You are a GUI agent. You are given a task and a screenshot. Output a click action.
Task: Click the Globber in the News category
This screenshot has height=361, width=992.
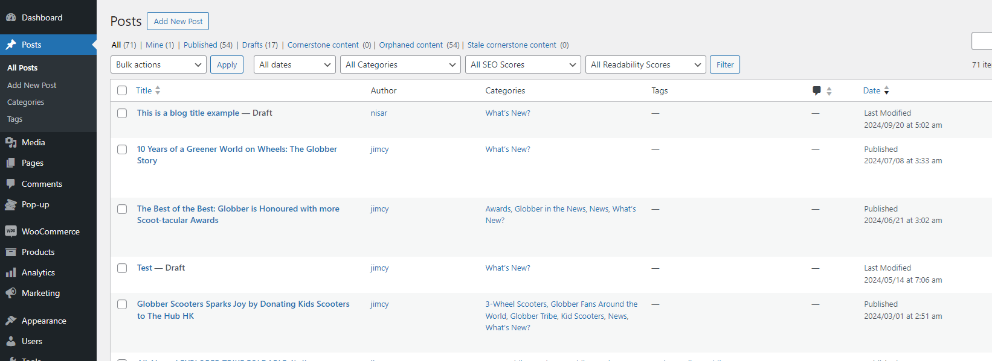pyautogui.click(x=550, y=209)
